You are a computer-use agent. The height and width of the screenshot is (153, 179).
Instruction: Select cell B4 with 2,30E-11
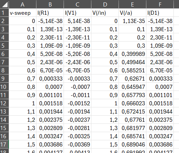50,37
